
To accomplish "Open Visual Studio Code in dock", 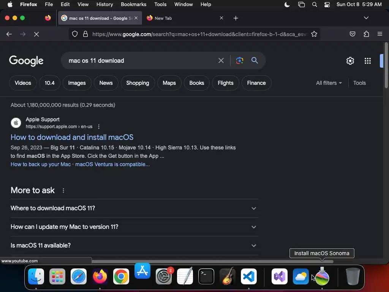I will pyautogui.click(x=249, y=276).
